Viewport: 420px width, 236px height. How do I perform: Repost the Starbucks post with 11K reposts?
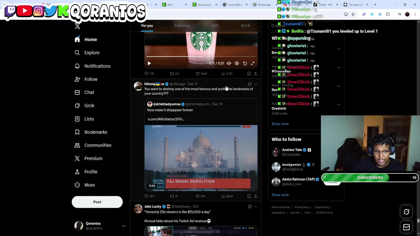click(x=174, y=74)
